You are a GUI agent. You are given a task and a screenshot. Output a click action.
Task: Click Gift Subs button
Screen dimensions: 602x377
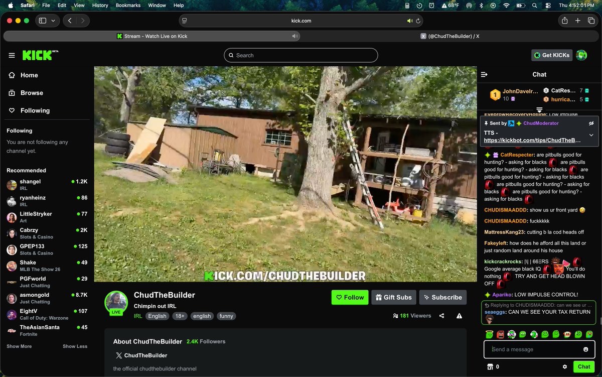393,297
